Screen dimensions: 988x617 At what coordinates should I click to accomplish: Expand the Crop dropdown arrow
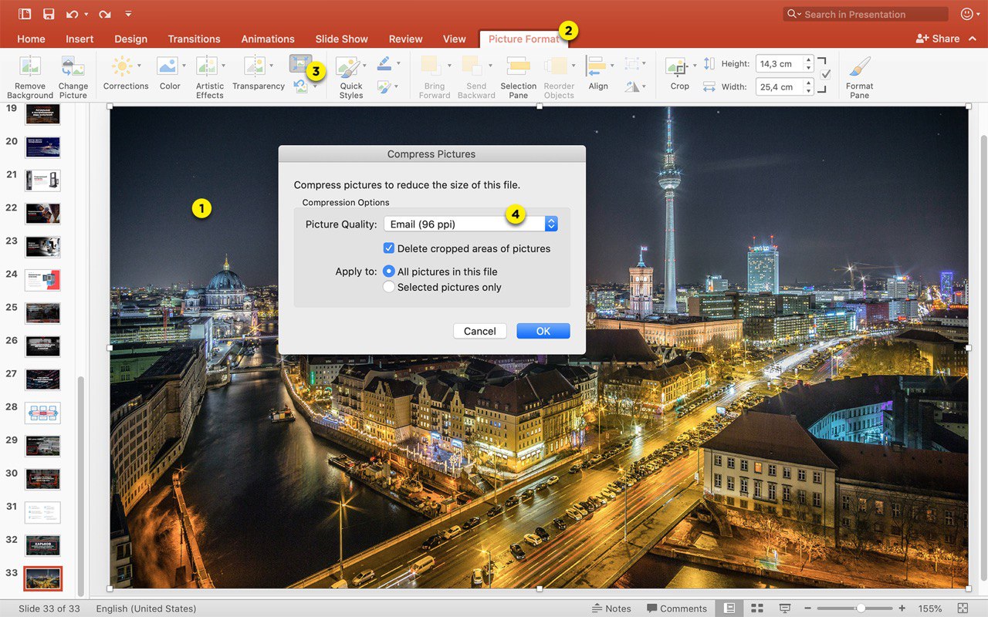[x=695, y=66]
